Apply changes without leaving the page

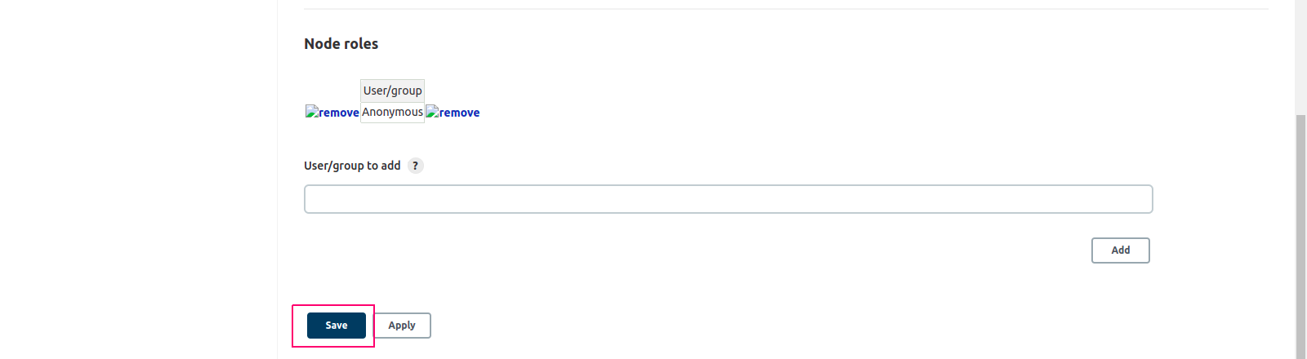[402, 326]
